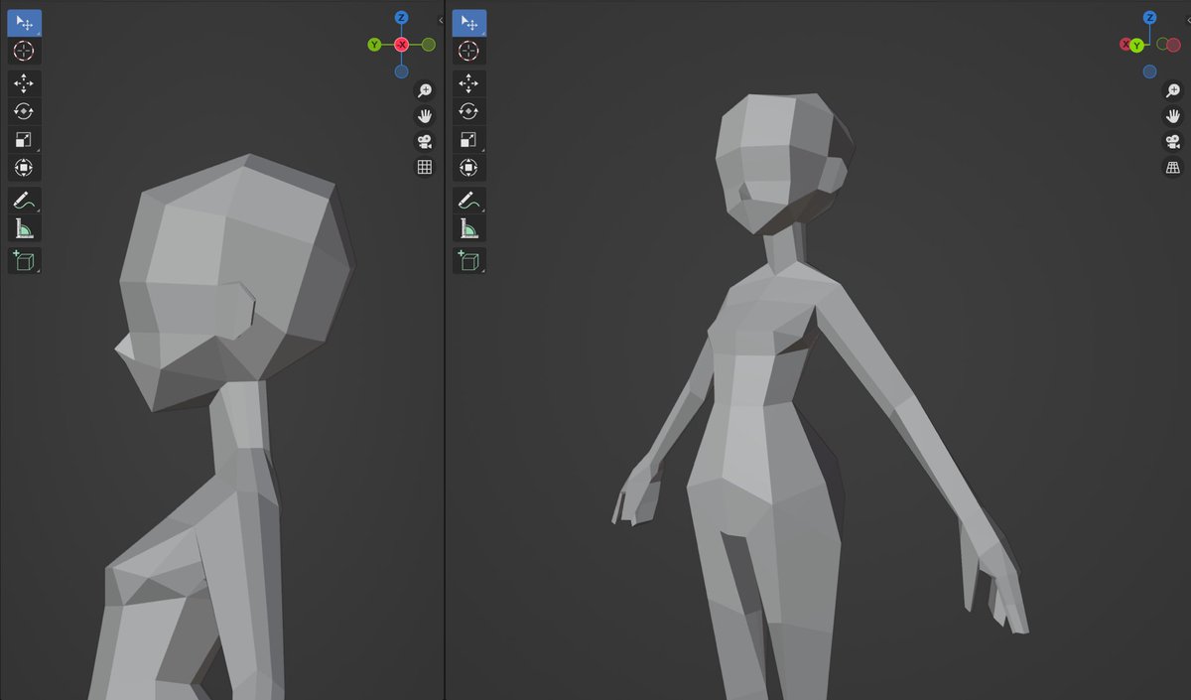Screen dimensions: 1191x700
Task: Click the green Y axis on right gizmo
Action: (x=1137, y=45)
